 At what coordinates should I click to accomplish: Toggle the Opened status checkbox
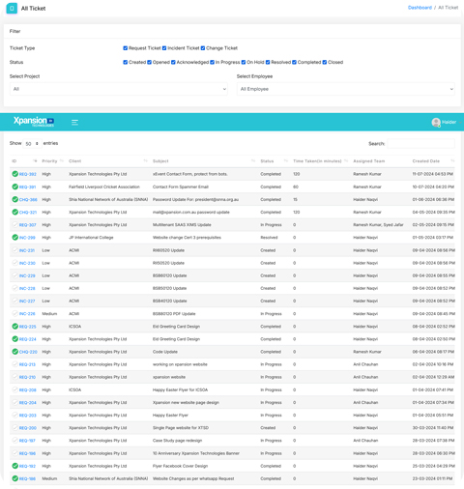(149, 62)
